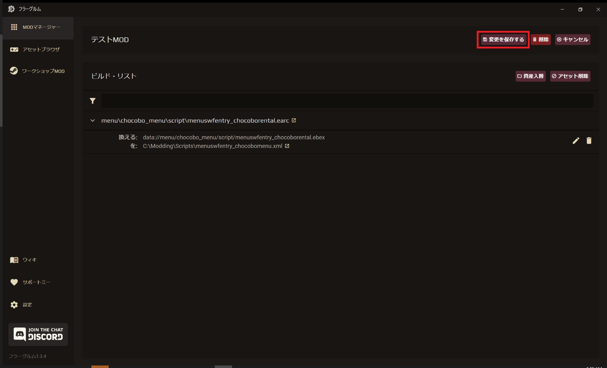
Task: Click the テストMOD title text
Action: 110,39
